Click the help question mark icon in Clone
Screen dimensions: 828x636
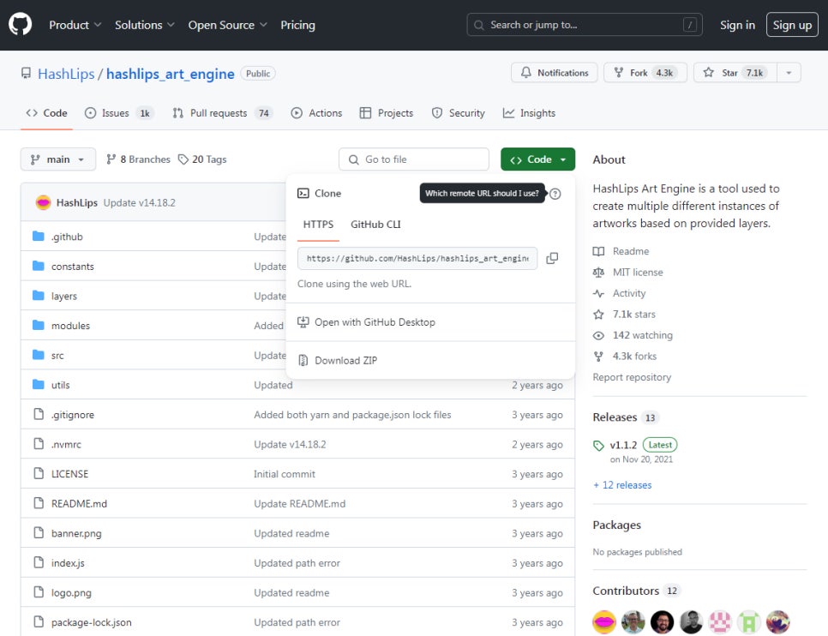click(555, 194)
